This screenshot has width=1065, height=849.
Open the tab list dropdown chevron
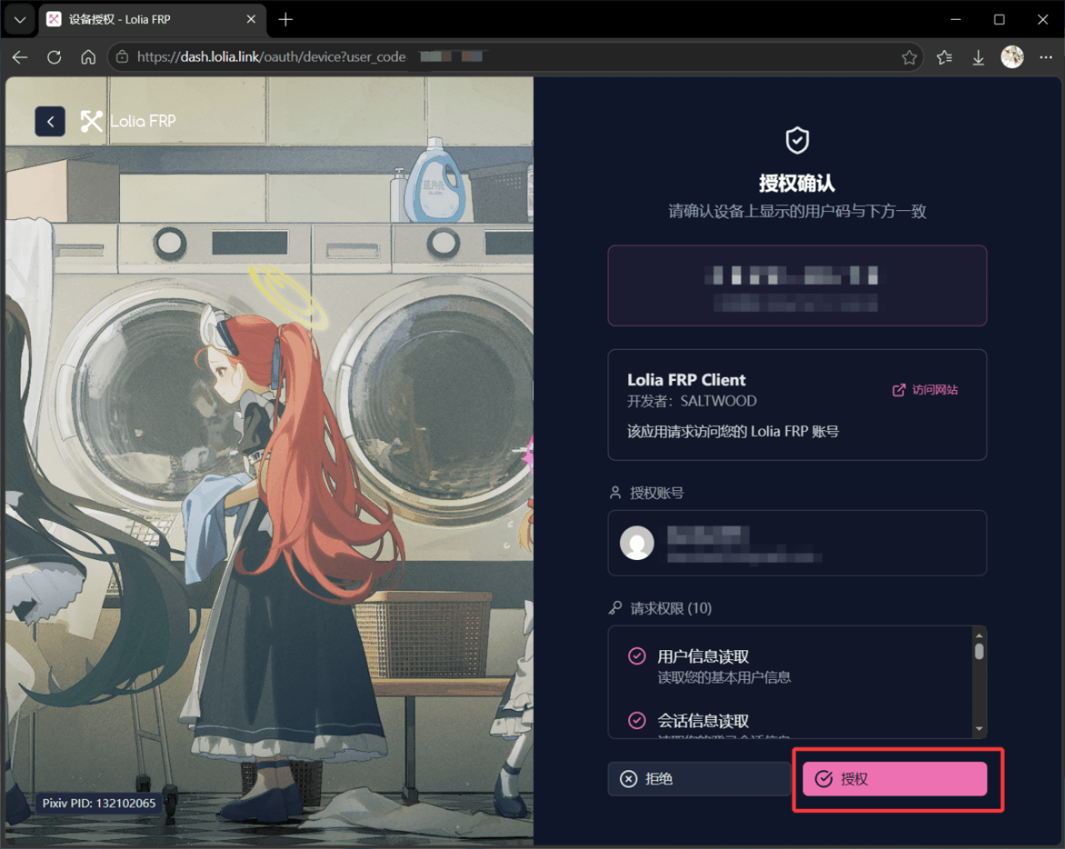(20, 20)
